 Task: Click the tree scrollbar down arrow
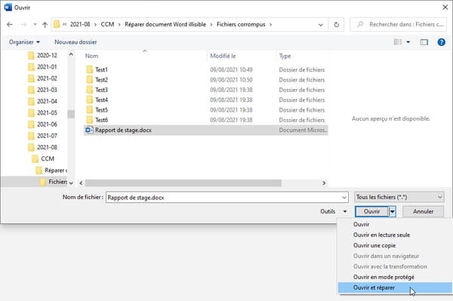71,183
